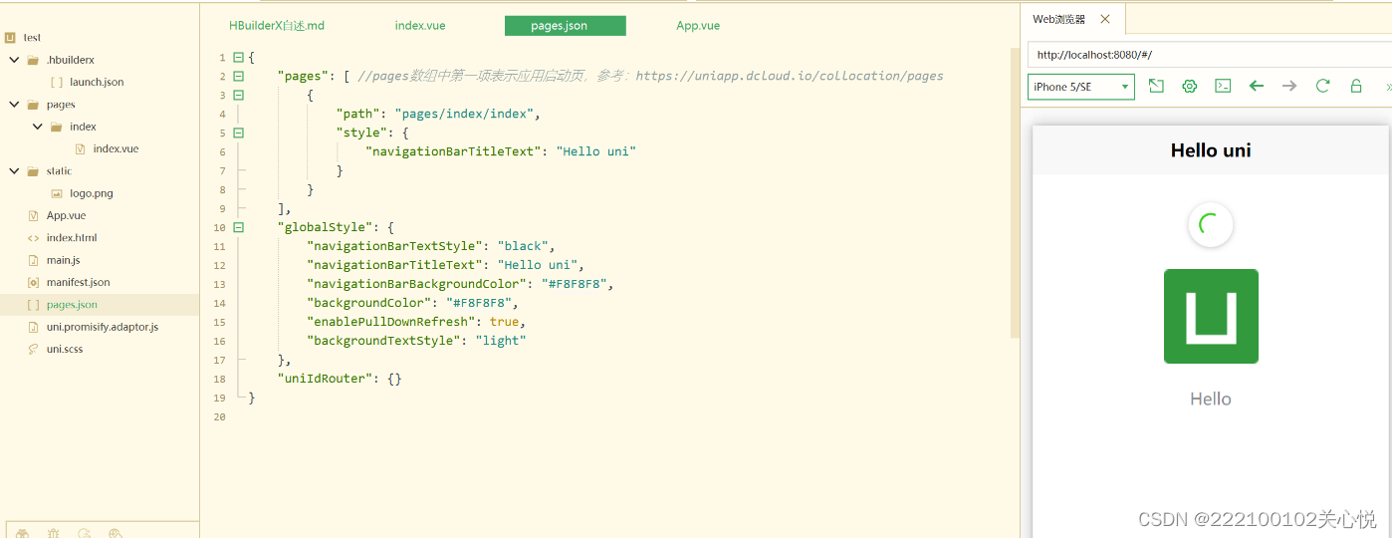Select the Web浏览器 panel tab

tap(1059, 19)
